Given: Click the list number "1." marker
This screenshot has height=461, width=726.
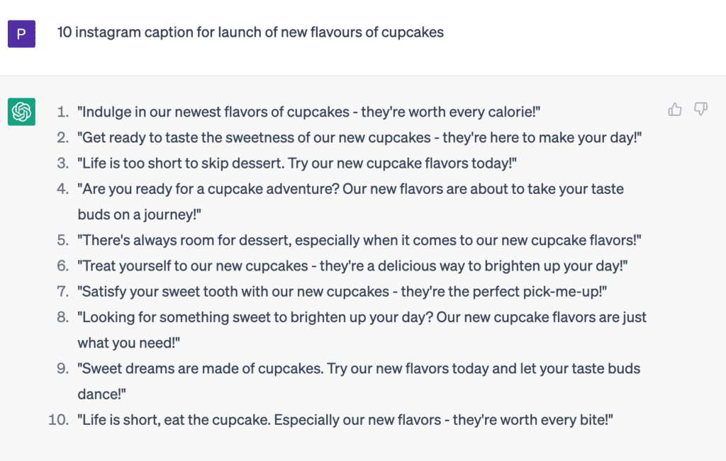Looking at the screenshot, I should click(63, 112).
